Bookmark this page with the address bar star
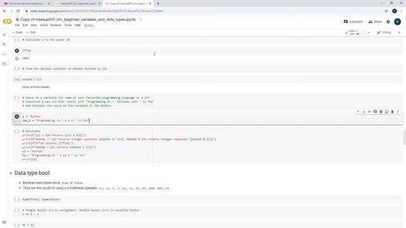This screenshot has height=228, width=406. [386, 11]
